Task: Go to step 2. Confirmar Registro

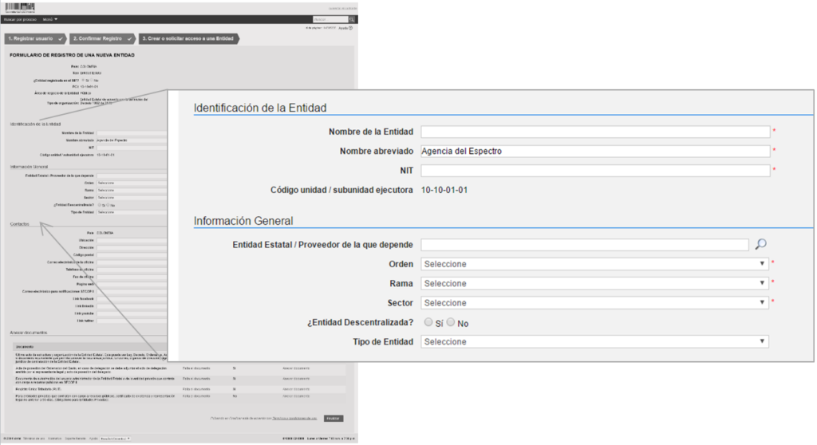Action: click(x=101, y=38)
